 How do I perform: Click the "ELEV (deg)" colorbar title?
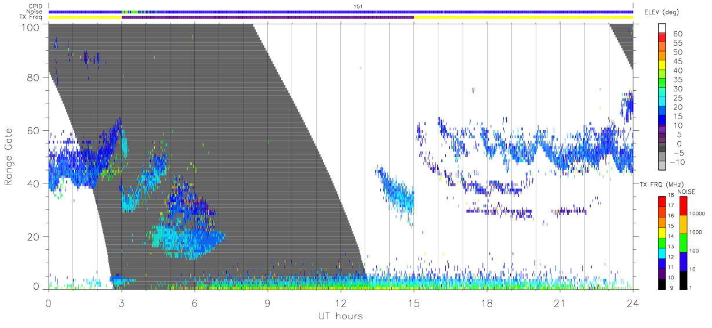[661, 12]
